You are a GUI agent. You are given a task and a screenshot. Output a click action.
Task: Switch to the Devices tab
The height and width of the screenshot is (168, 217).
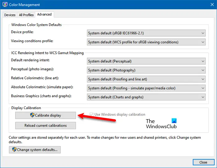10,15
